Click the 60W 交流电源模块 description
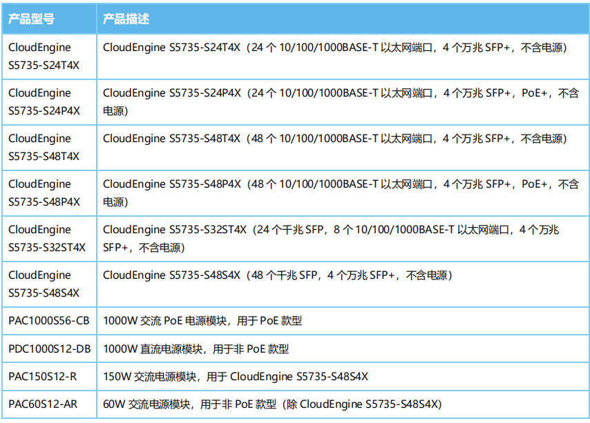Screen dimensions: 590x423 pos(272,404)
